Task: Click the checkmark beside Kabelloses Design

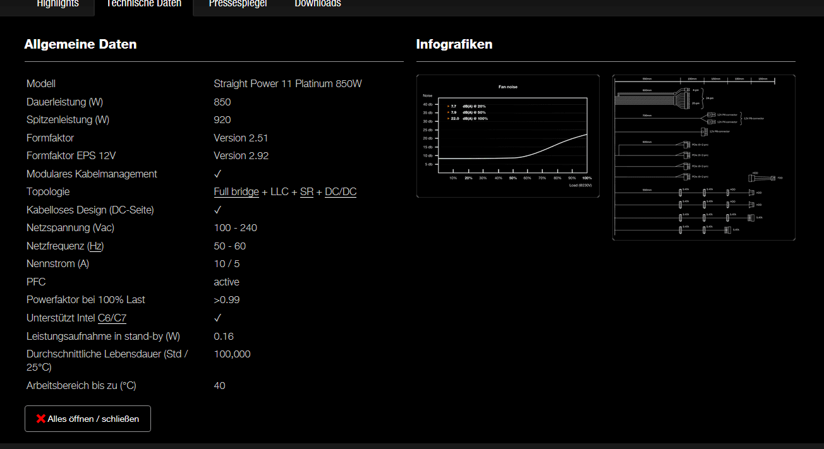Action: [218, 210]
